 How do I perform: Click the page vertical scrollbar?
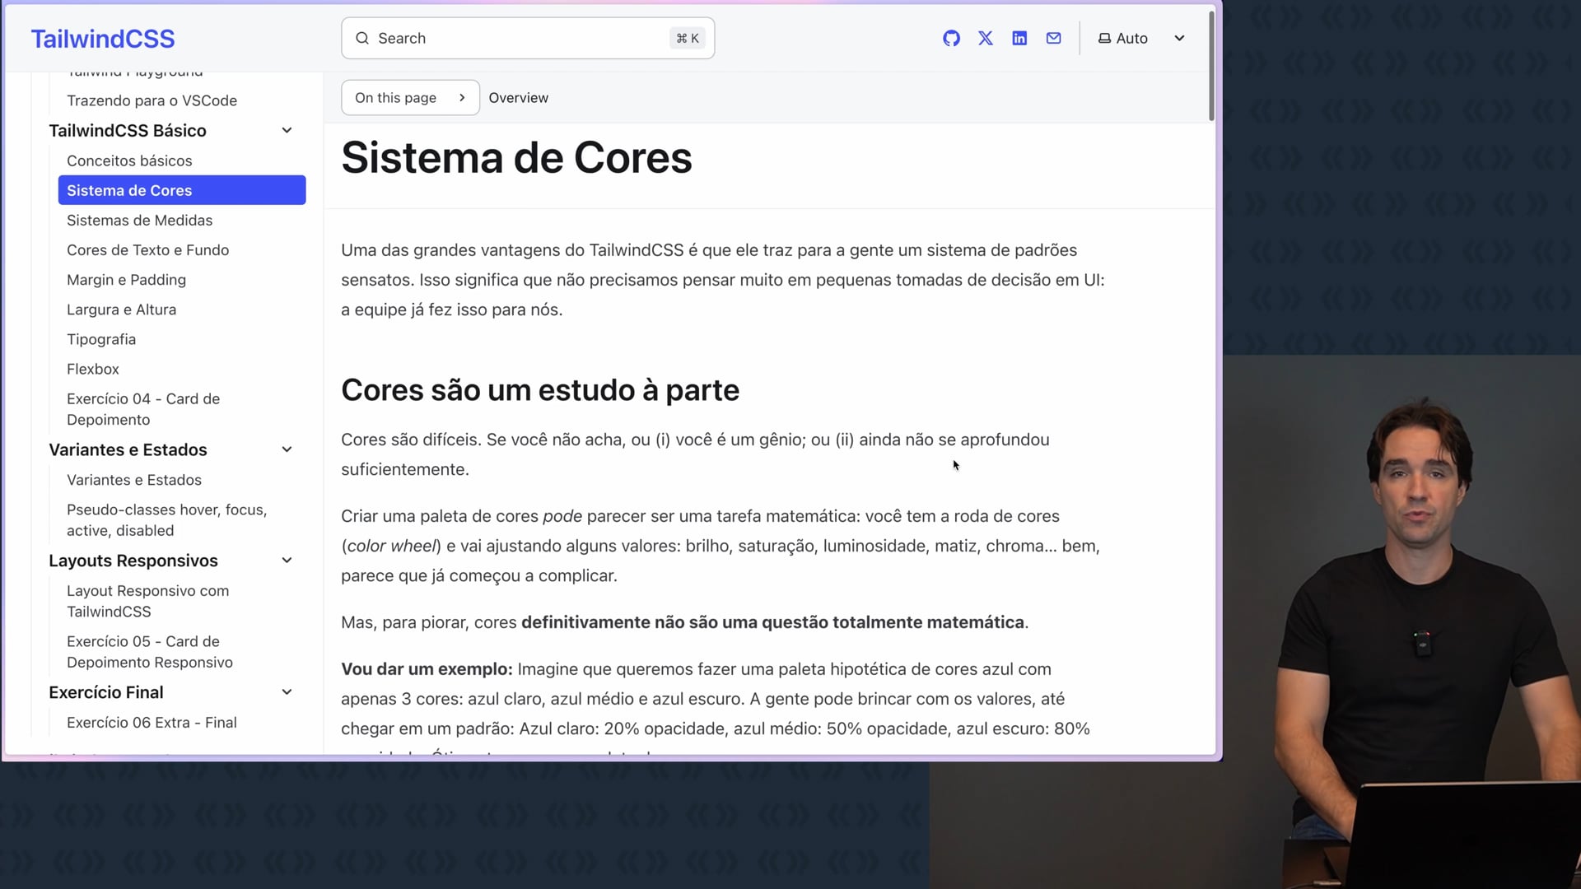(1211, 66)
